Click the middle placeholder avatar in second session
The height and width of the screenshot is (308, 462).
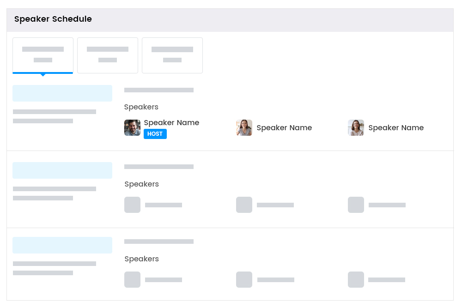(x=244, y=205)
